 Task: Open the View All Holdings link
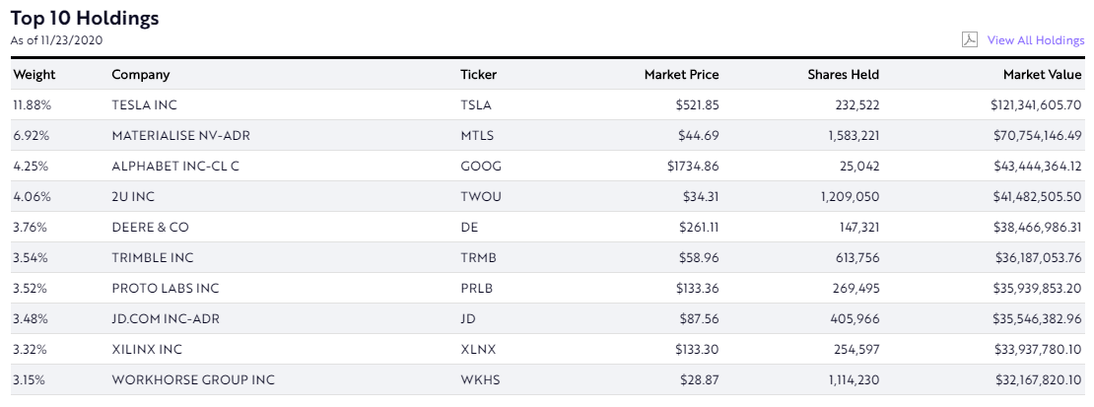tap(1035, 40)
